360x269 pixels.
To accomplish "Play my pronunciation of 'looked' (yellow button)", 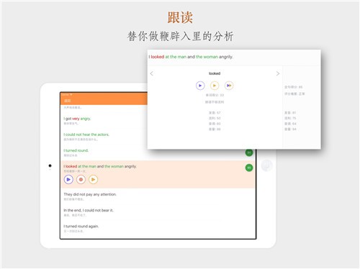I will click(215, 86).
